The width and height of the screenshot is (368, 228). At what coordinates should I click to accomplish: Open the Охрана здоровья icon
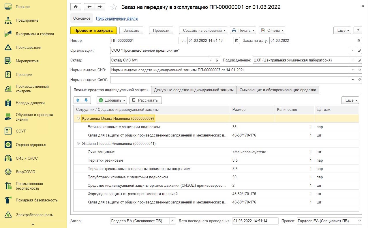coord(8,145)
